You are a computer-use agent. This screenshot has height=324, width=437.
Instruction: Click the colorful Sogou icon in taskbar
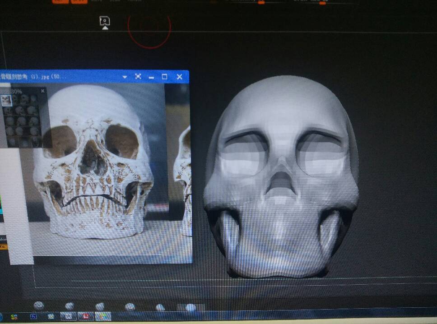tap(14, 317)
